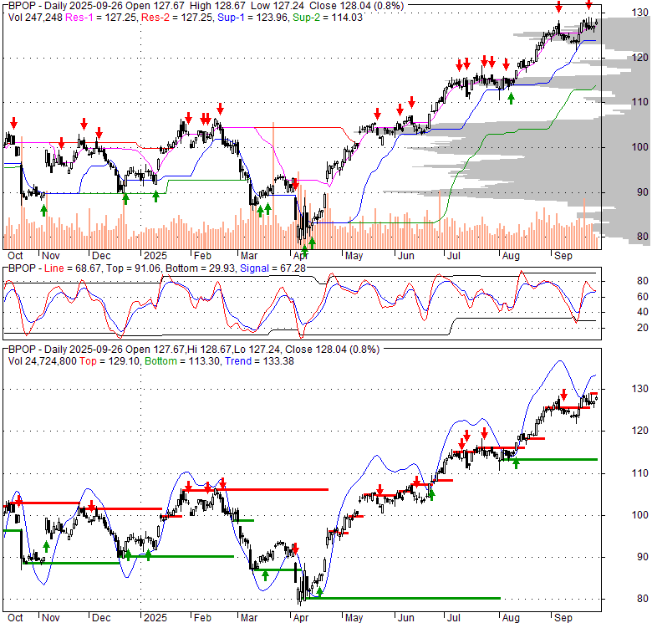Click the green buy arrow in November on bottom chart
The image size is (652, 623).
[46, 546]
